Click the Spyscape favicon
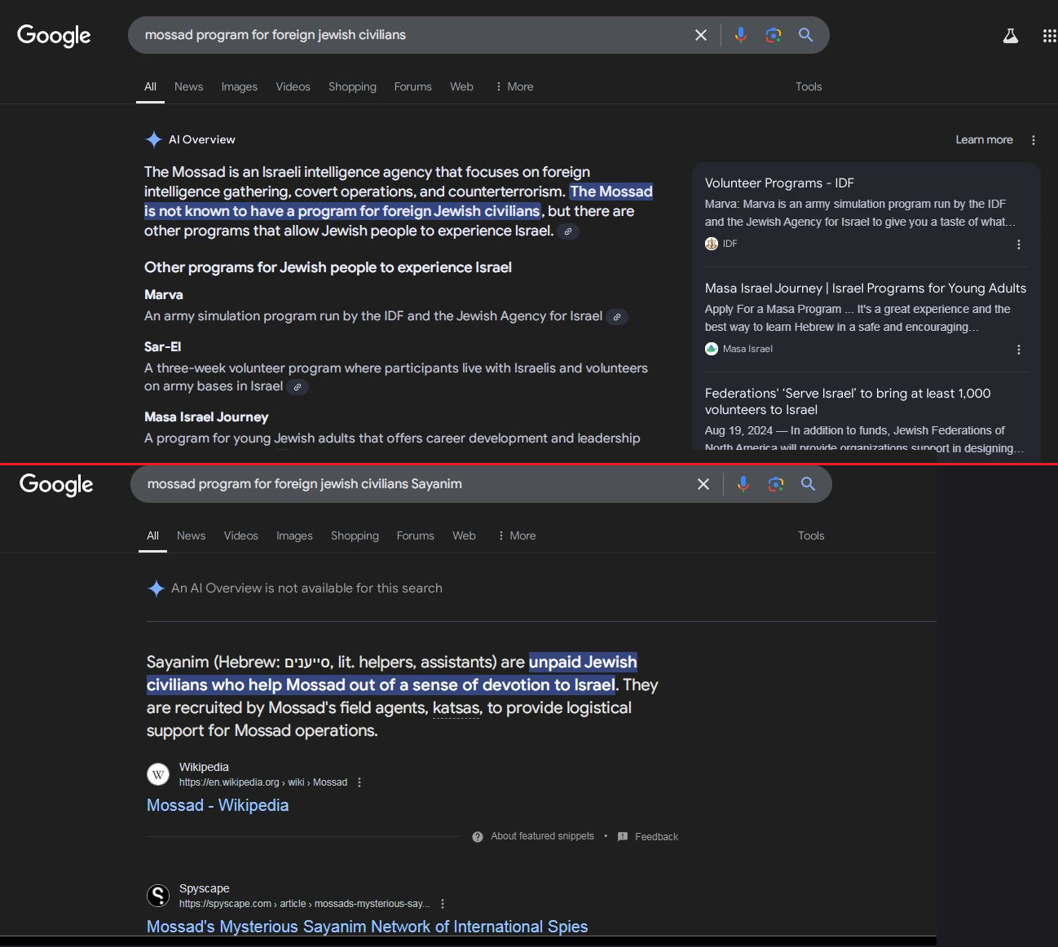 158,896
